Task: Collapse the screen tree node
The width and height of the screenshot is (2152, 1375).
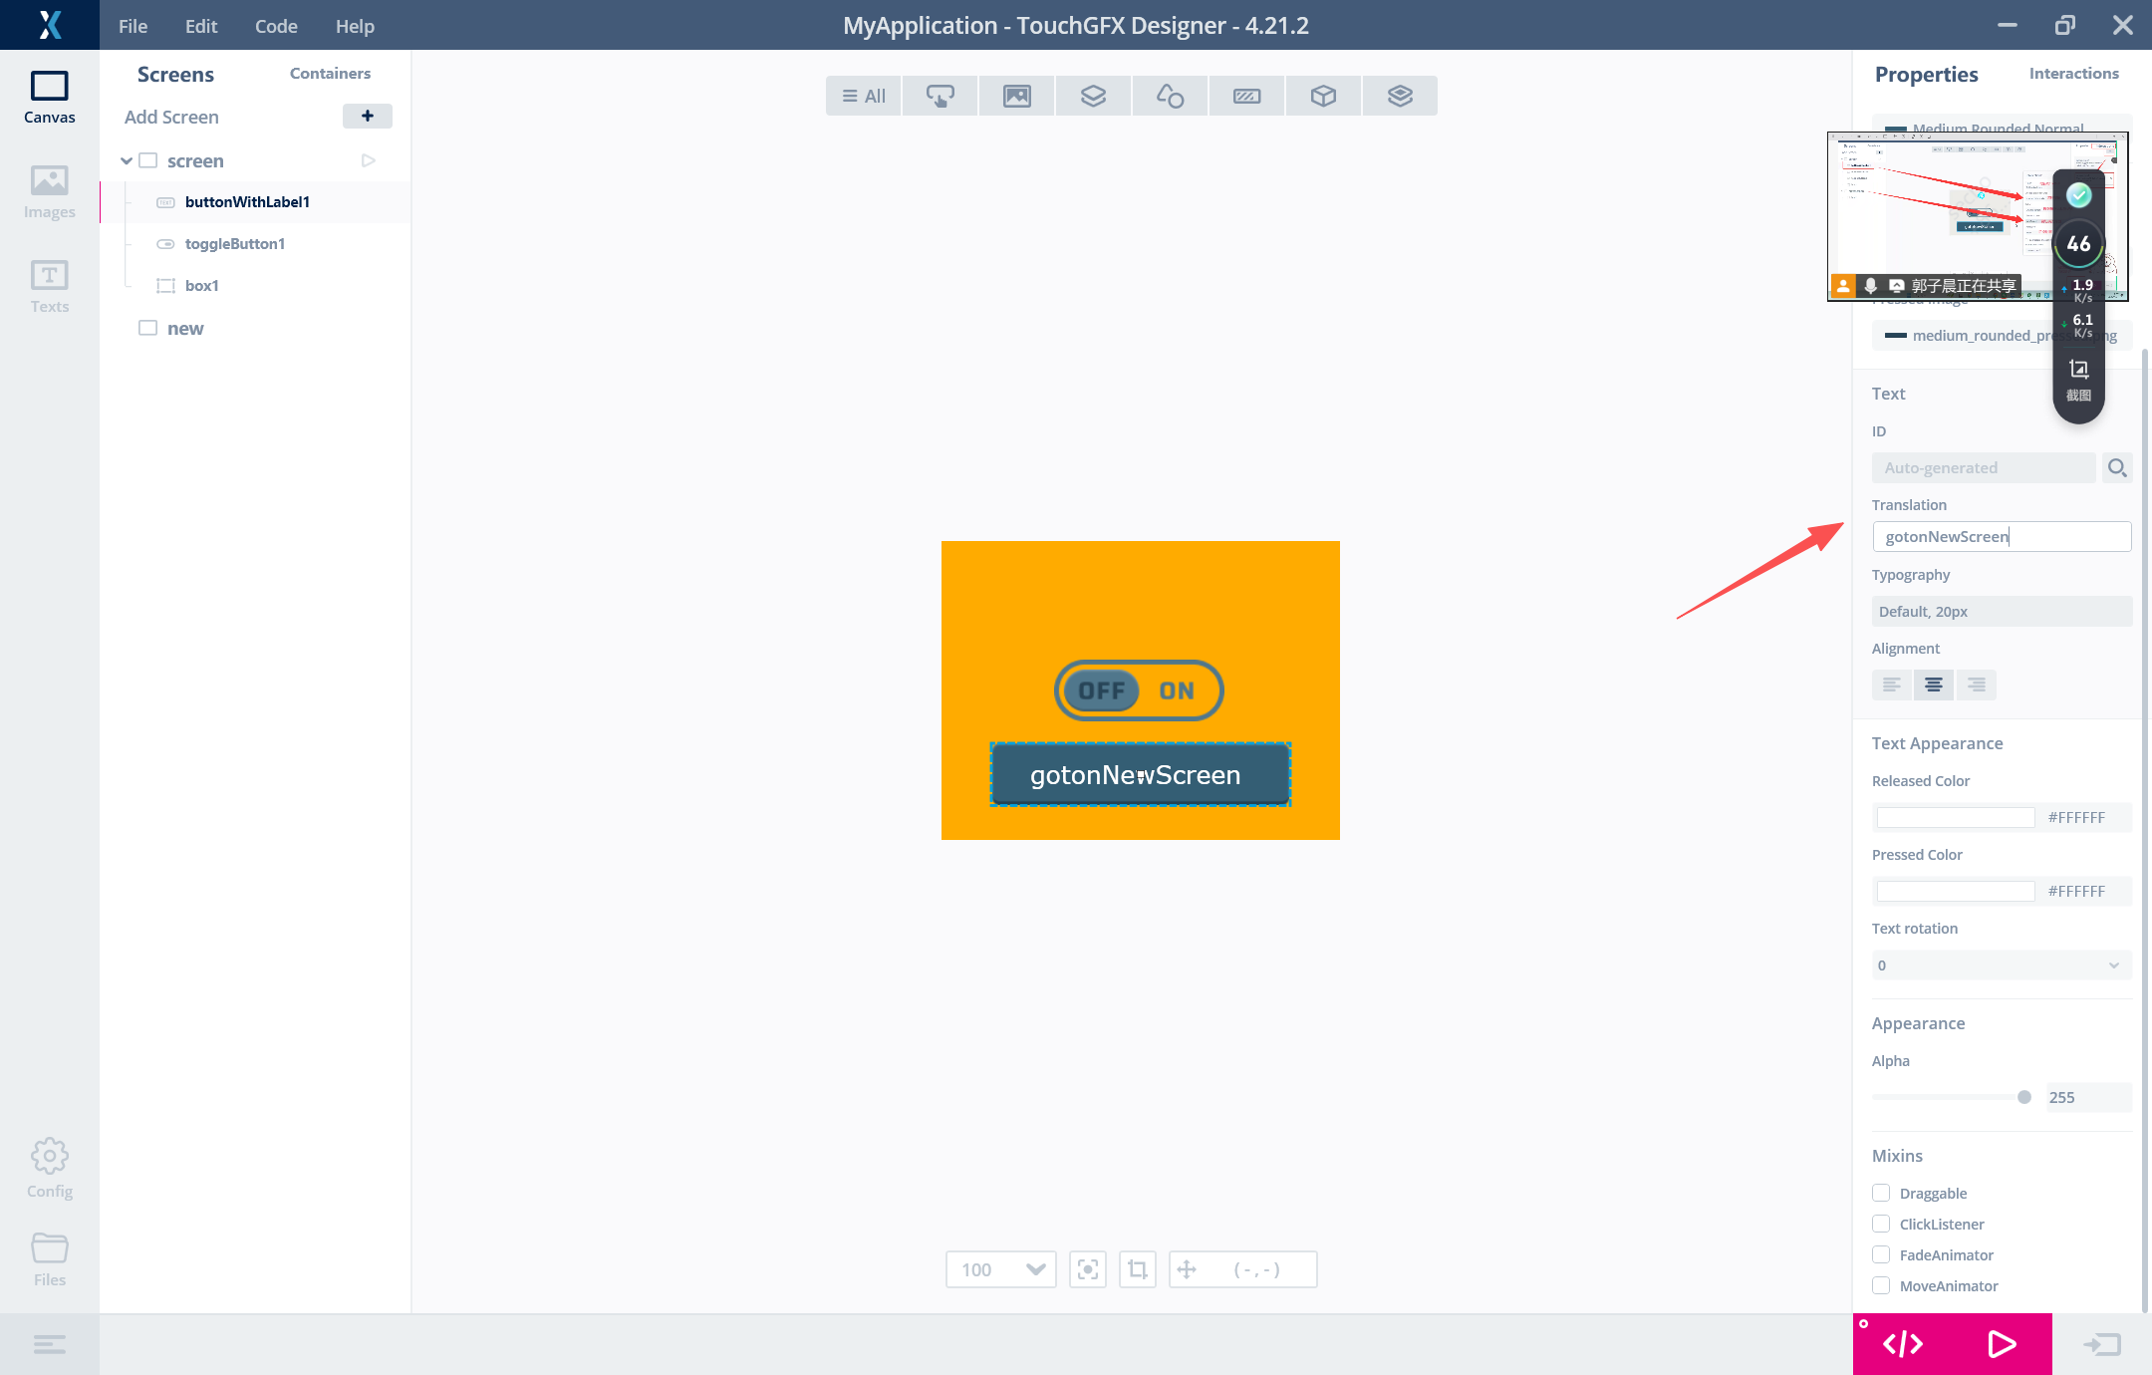Action: click(127, 160)
